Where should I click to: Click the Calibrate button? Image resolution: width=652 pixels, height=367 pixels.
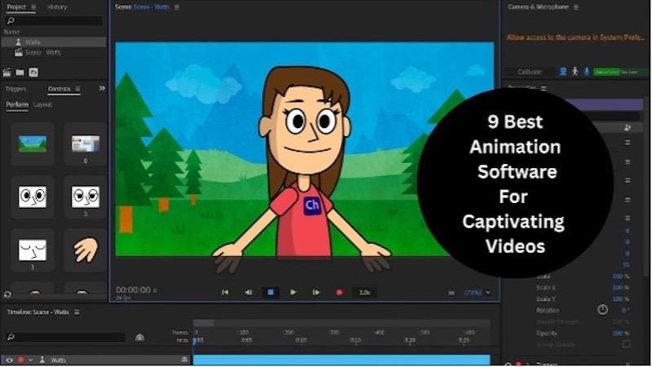pyautogui.click(x=530, y=72)
